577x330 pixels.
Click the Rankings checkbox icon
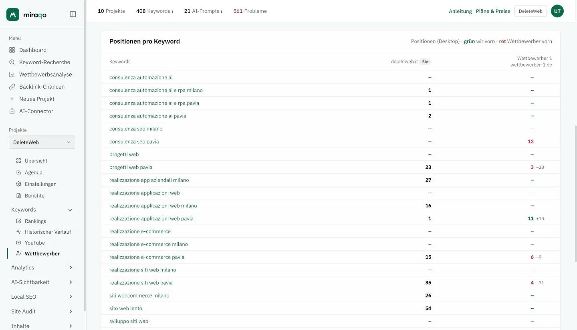pyautogui.click(x=18, y=221)
